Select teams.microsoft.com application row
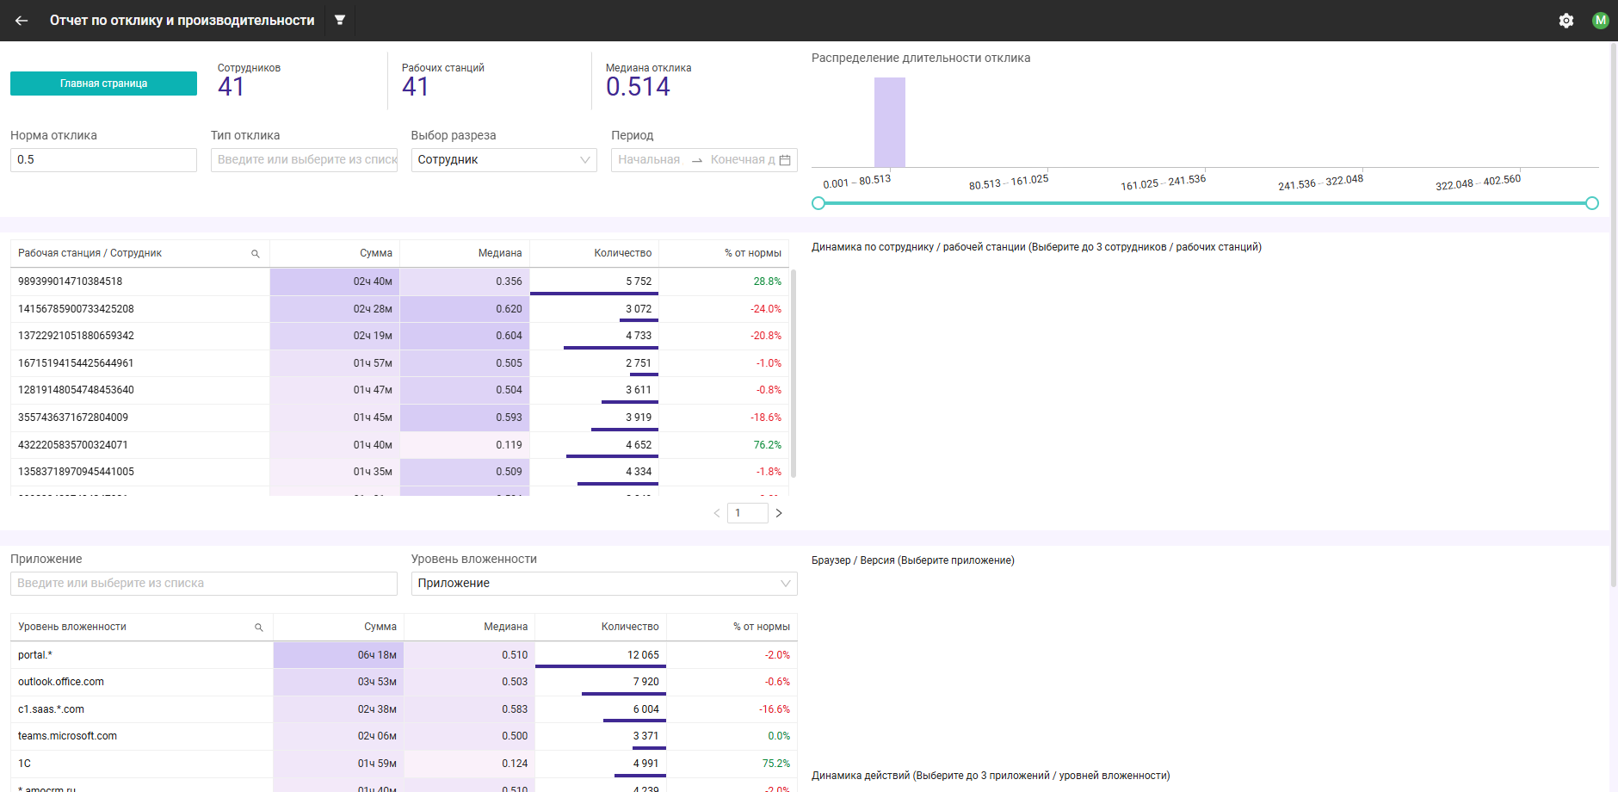Viewport: 1618px width, 792px height. coord(404,736)
